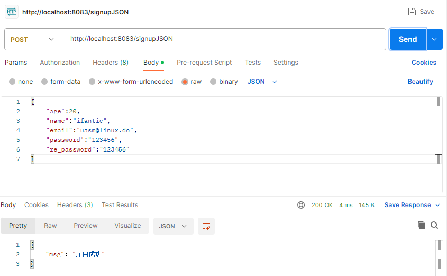Click the request URL input field
Screen dimensions: 447x276
click(x=225, y=39)
